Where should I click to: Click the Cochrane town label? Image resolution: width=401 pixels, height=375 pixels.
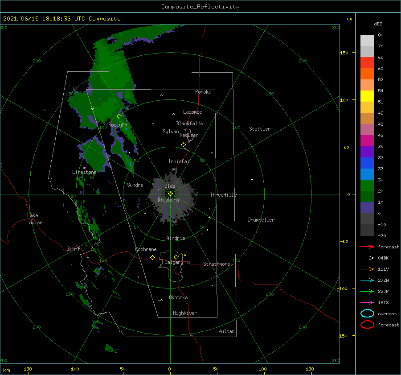pyautogui.click(x=146, y=249)
